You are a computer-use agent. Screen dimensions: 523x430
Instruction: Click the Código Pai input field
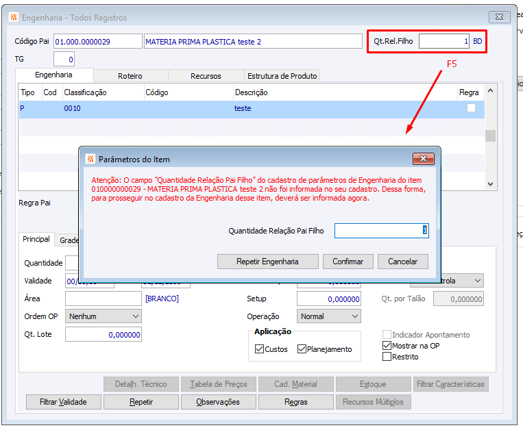coord(98,41)
